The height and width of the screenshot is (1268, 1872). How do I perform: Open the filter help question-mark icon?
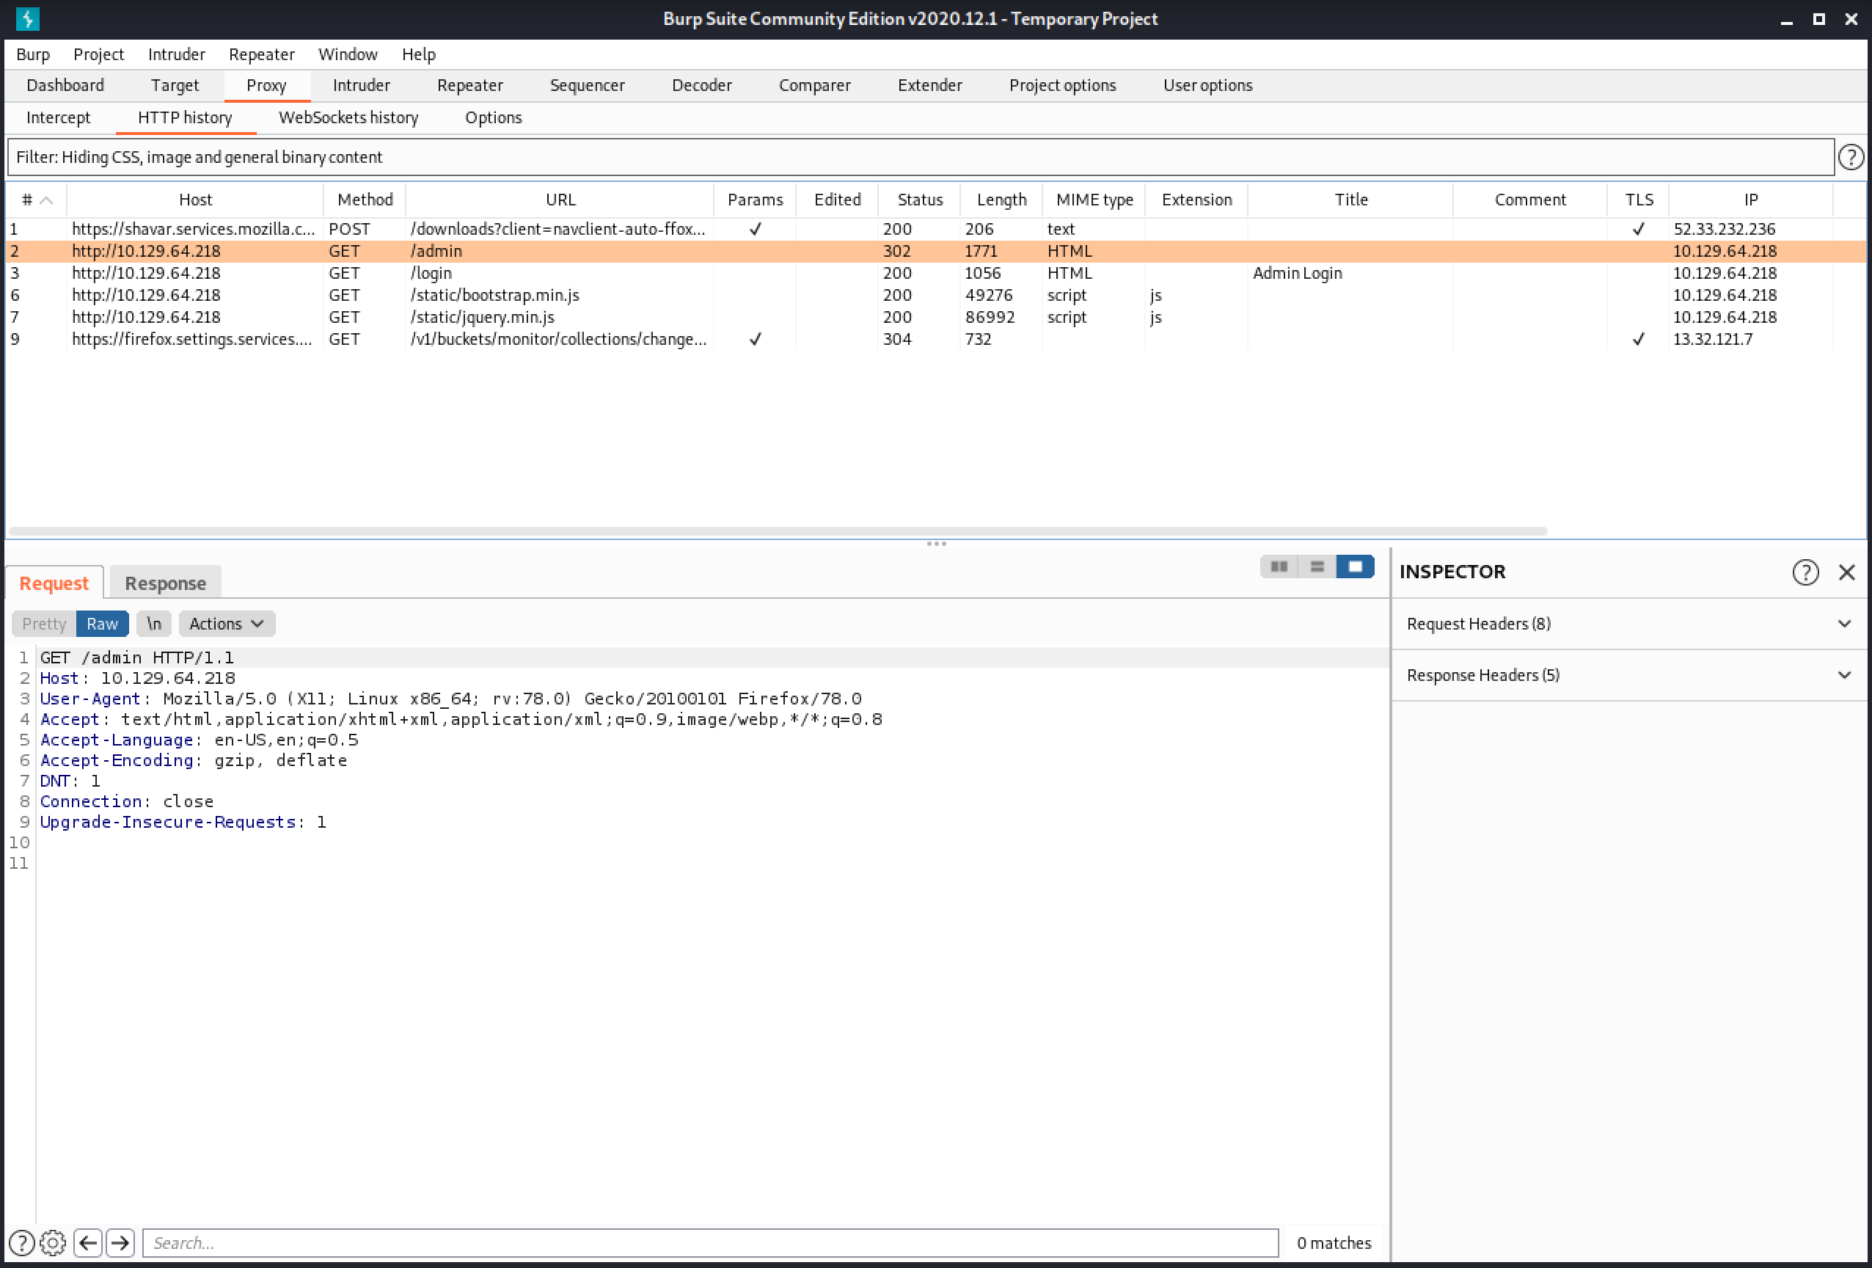coord(1851,157)
